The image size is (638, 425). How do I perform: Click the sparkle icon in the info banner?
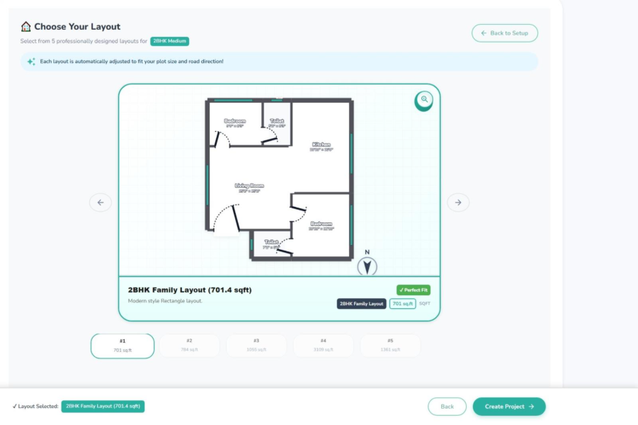[31, 62]
